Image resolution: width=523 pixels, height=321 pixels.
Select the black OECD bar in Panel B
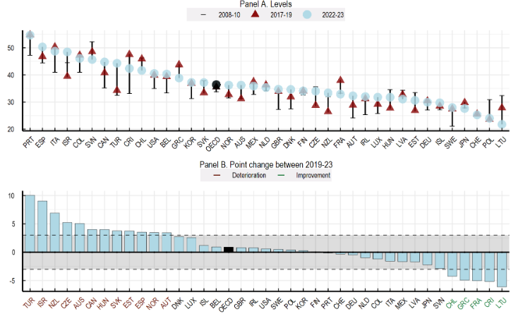229,249
